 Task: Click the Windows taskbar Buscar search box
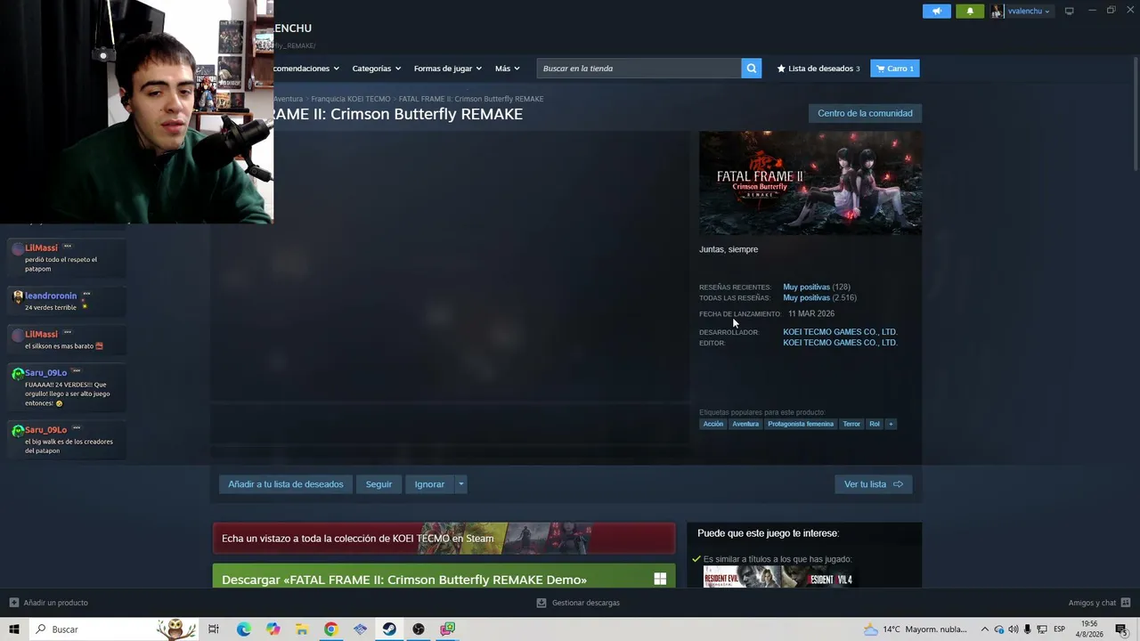pos(114,629)
